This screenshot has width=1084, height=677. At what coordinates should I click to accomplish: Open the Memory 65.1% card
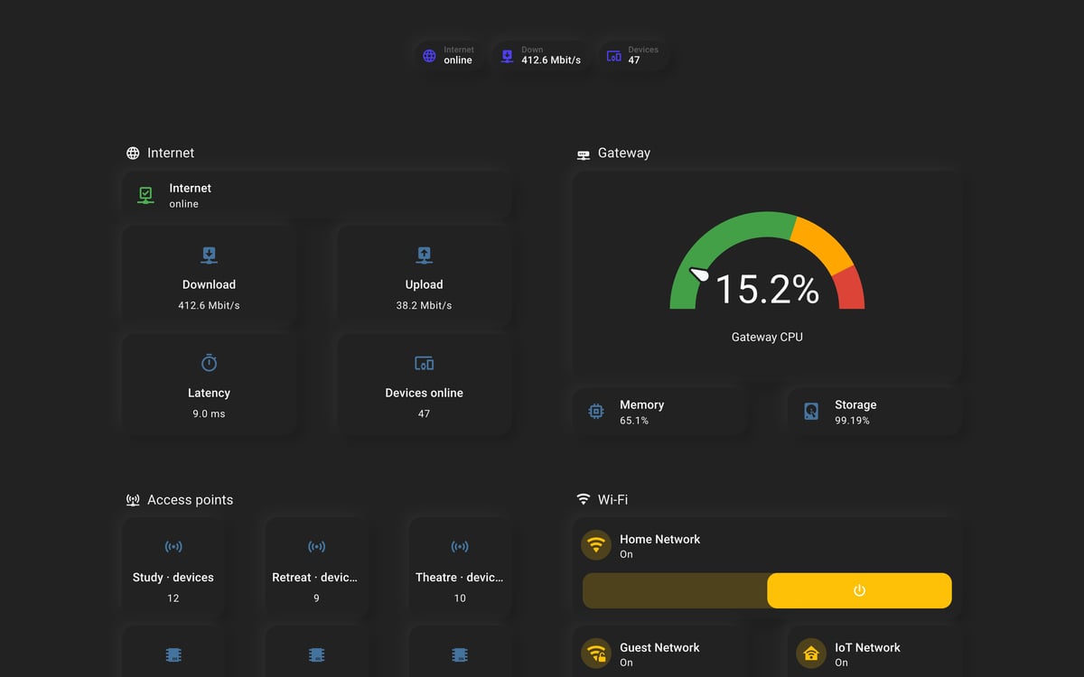pos(660,412)
